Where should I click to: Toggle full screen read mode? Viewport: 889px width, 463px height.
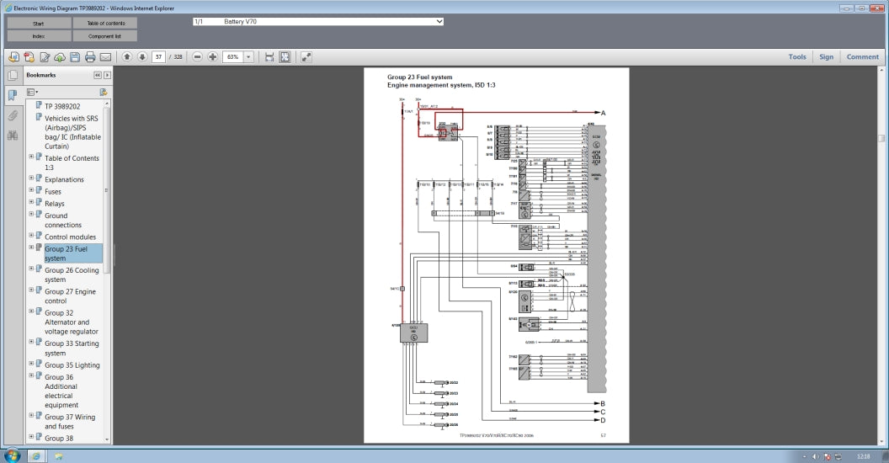click(306, 57)
